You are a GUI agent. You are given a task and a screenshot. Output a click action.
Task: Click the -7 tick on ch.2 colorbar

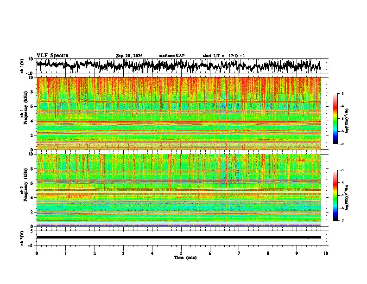(x=342, y=220)
